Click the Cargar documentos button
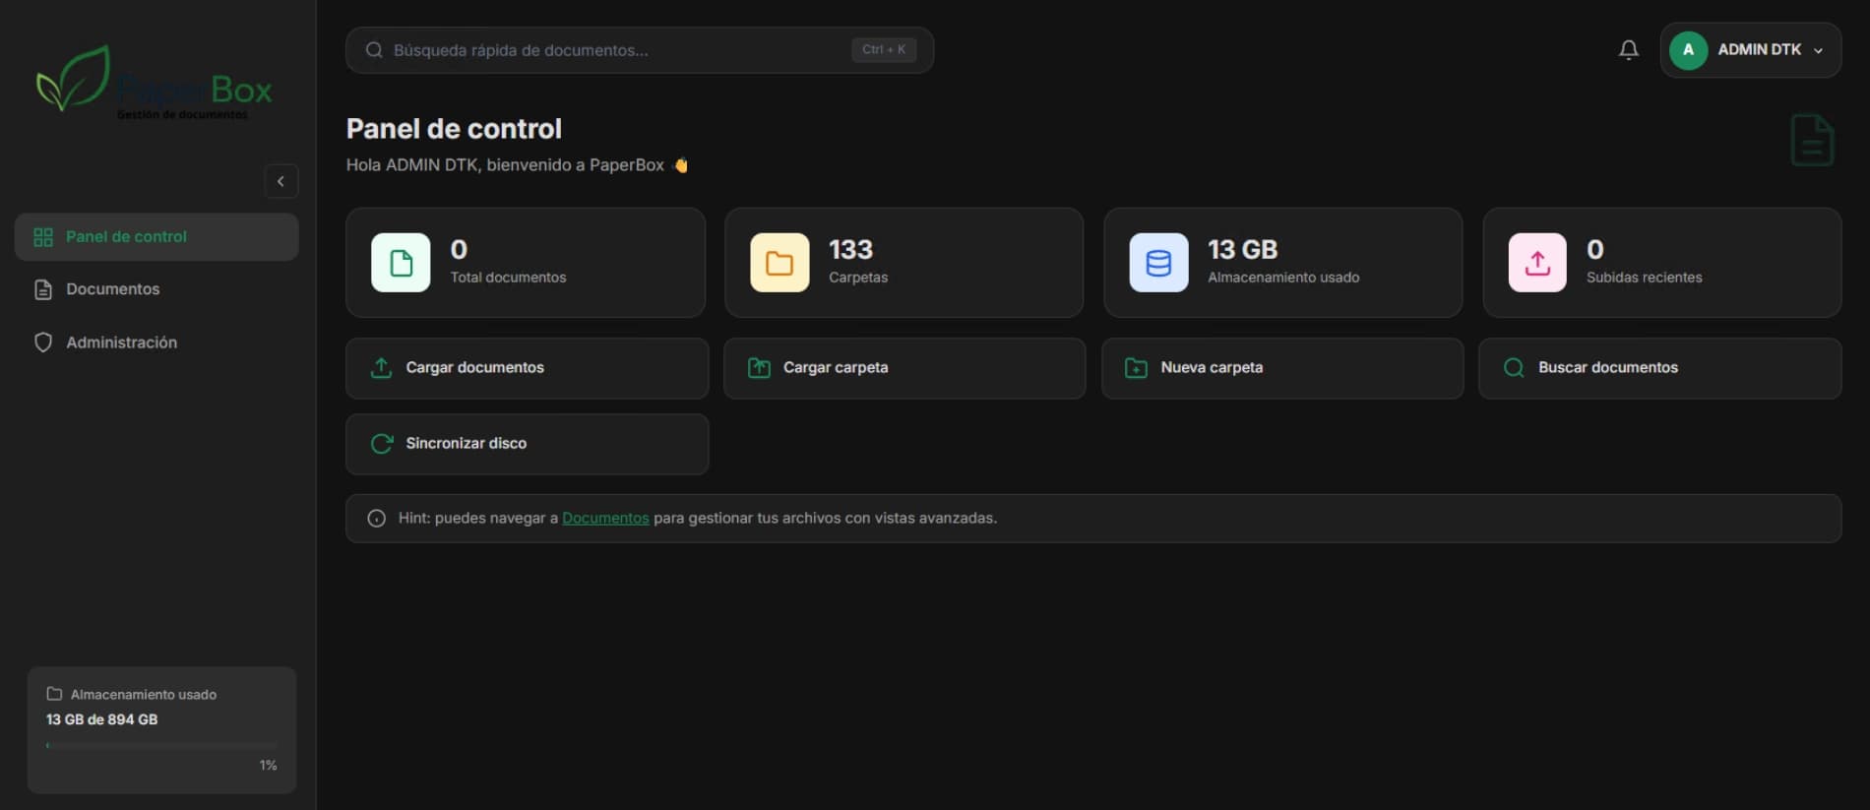The width and height of the screenshot is (1870, 810). [x=527, y=368]
